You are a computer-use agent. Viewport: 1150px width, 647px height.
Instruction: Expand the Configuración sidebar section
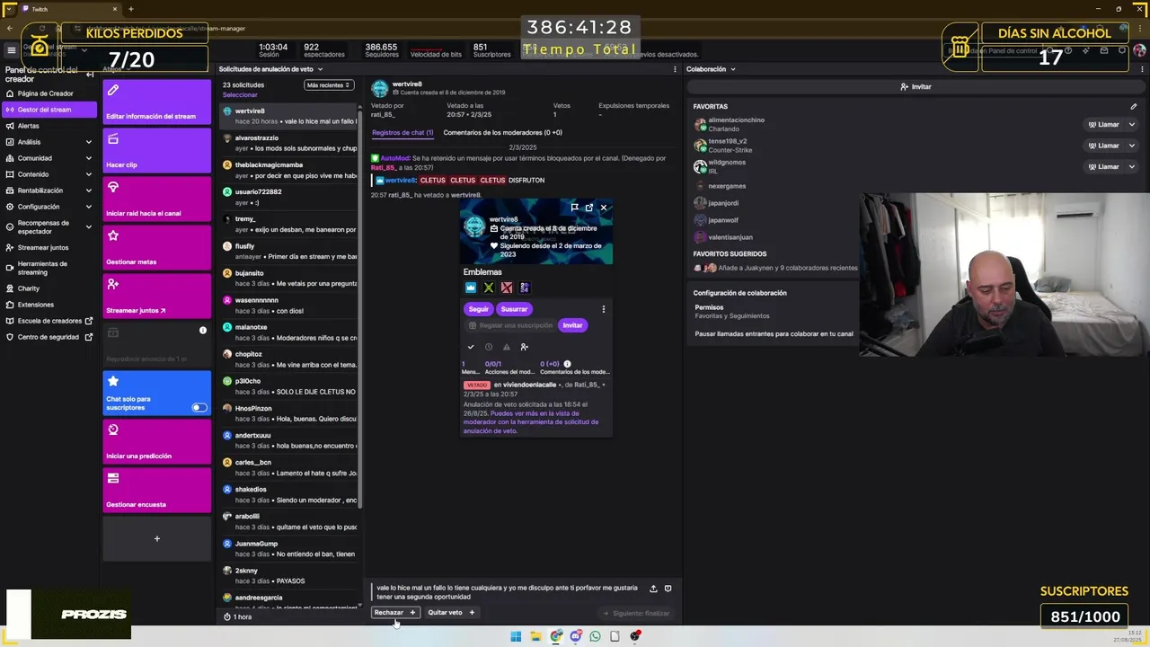(88, 207)
